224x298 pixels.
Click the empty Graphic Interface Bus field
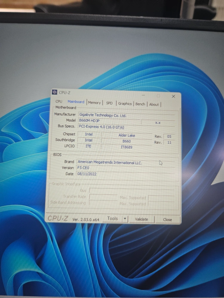(132, 191)
